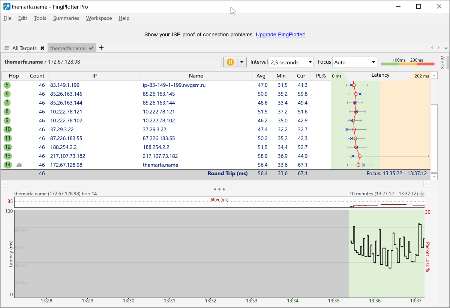Click the 13:36 time label on graph axis
Screen dimensions: 450x308
tap(375, 301)
